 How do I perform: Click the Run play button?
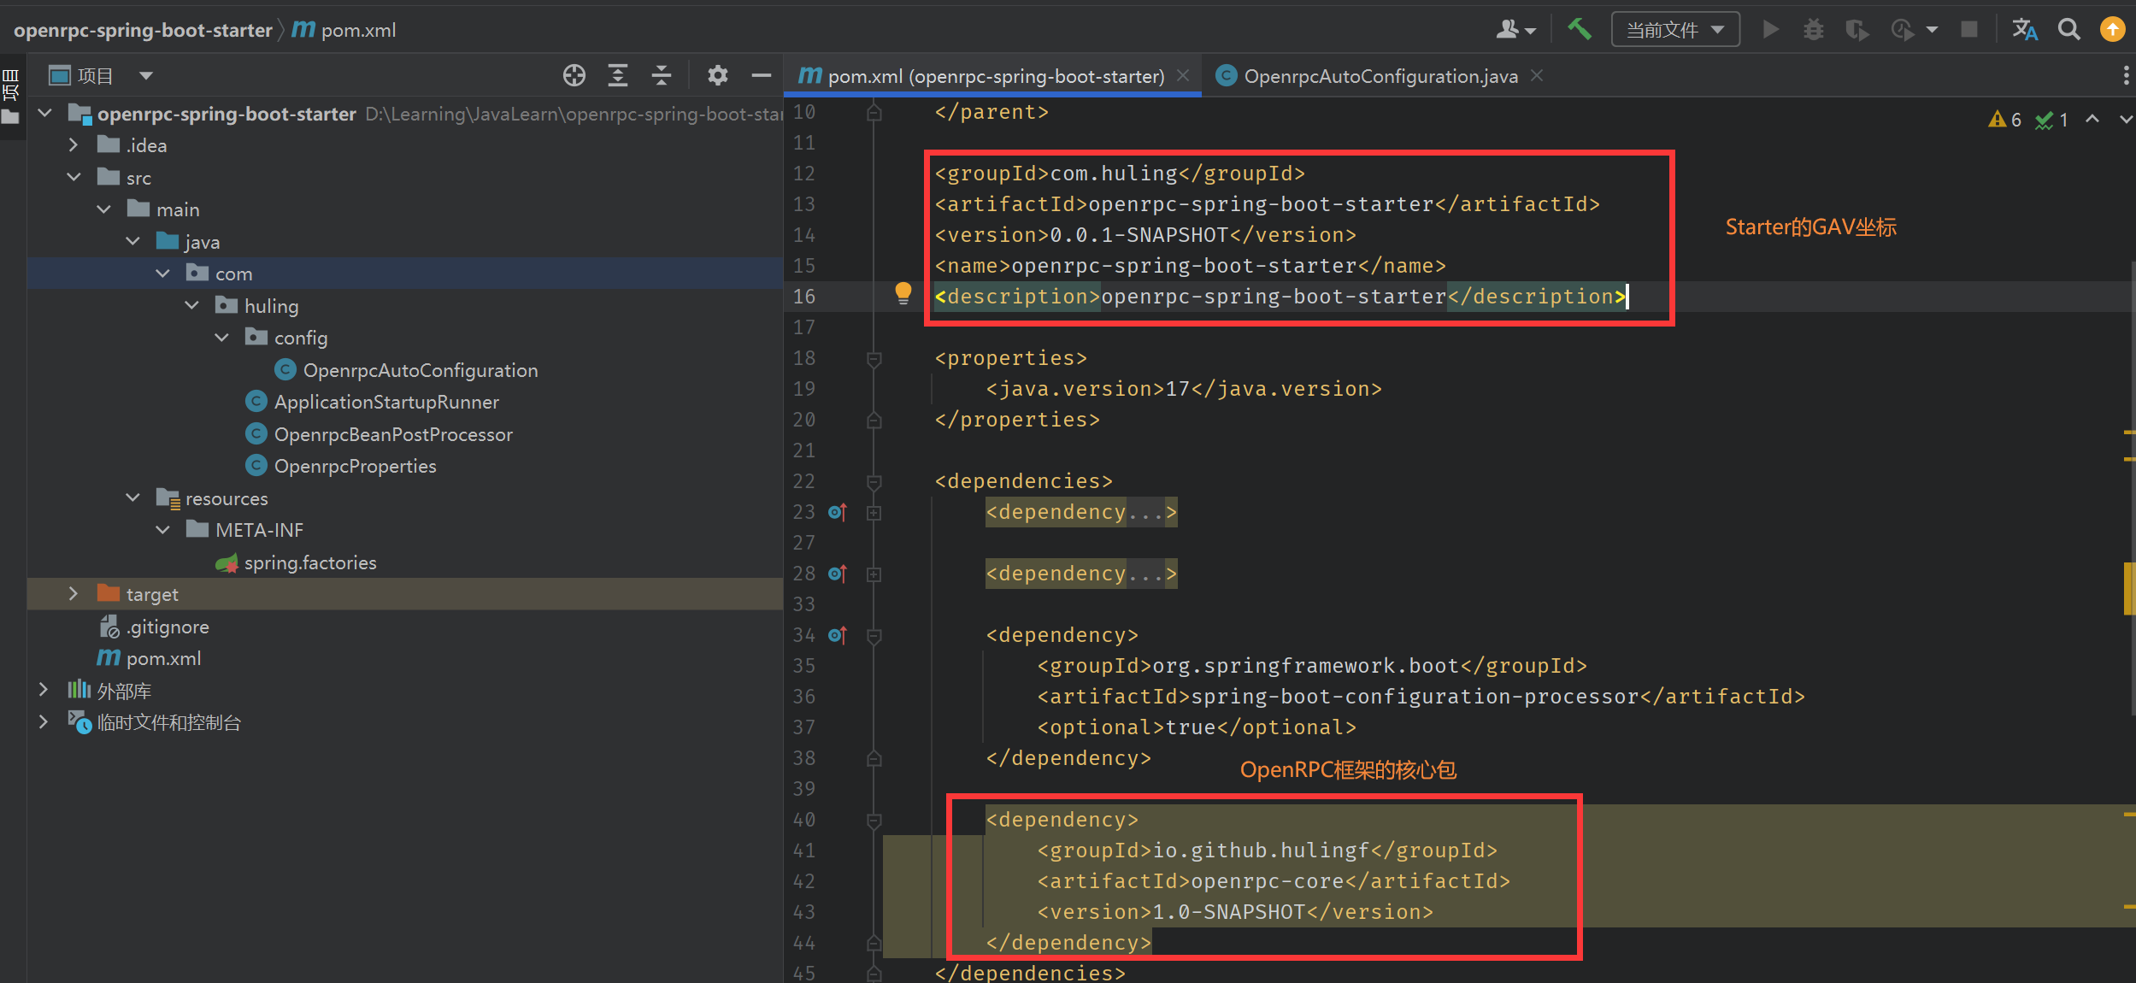click(1770, 30)
